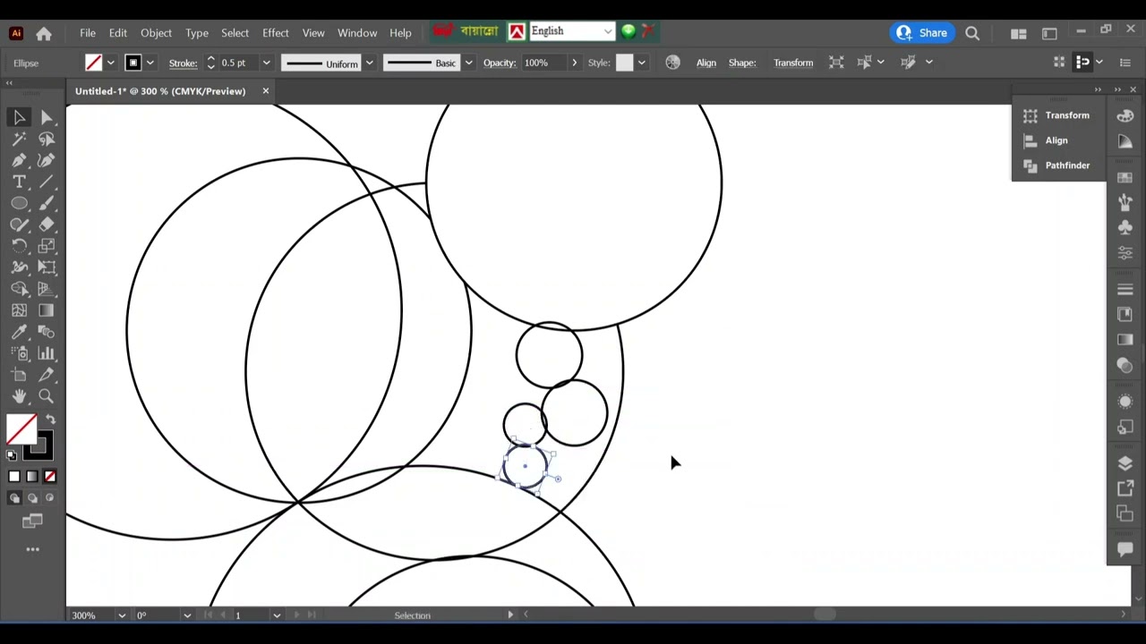Click the Stroke: link in control bar
Viewport: 1146px width, 644px height.
point(183,63)
